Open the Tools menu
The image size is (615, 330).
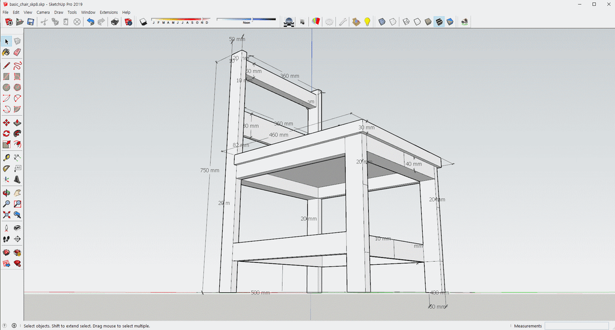(72, 12)
